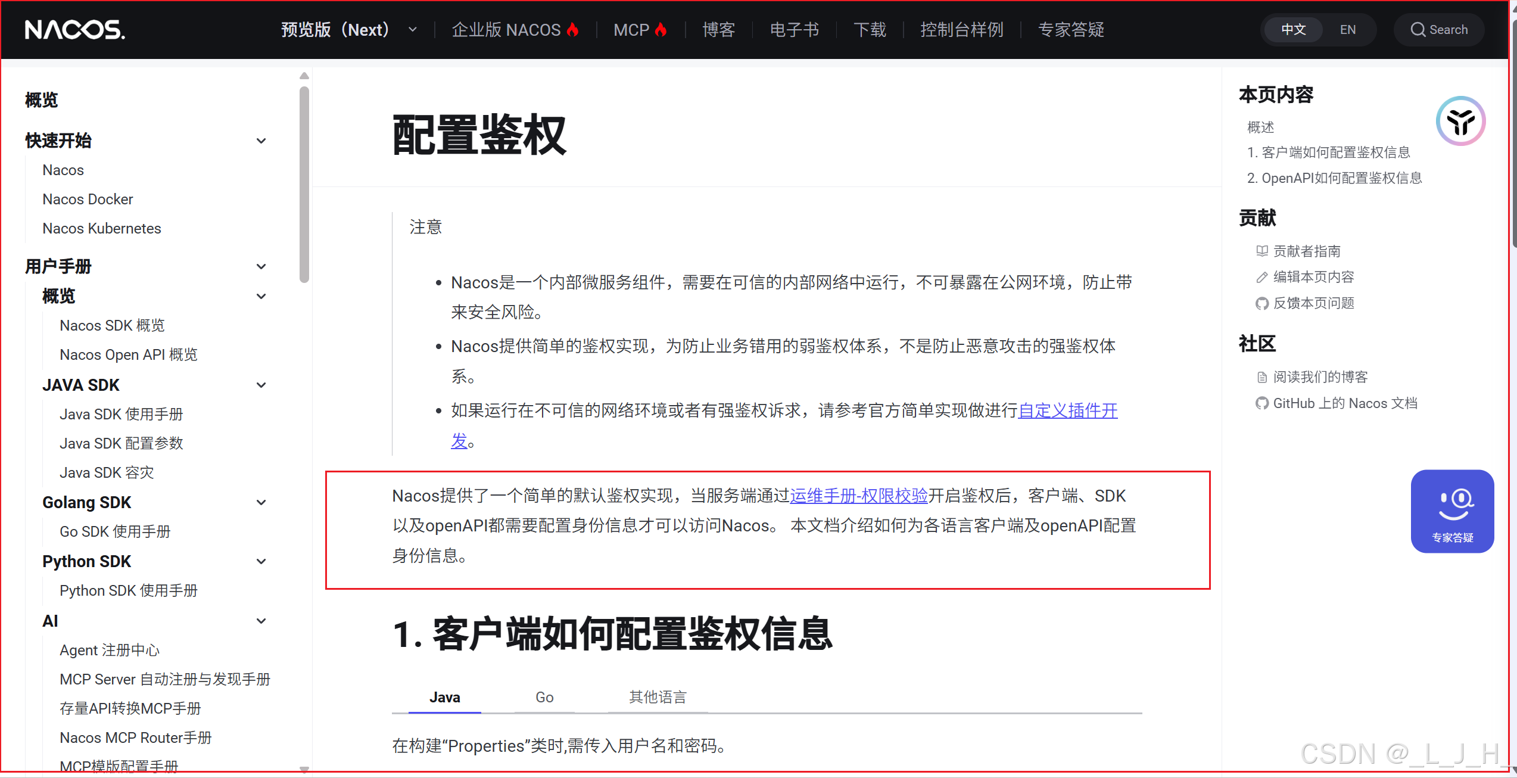This screenshot has height=778, width=1517.
Task: Select 中文 language option
Action: pos(1293,29)
